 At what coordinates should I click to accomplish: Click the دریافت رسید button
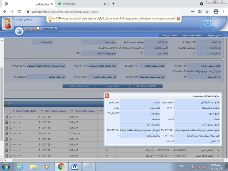coord(113,86)
